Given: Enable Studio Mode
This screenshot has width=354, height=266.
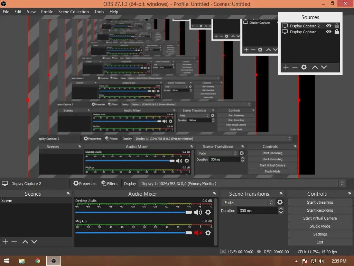Looking at the screenshot, I should pos(320,226).
